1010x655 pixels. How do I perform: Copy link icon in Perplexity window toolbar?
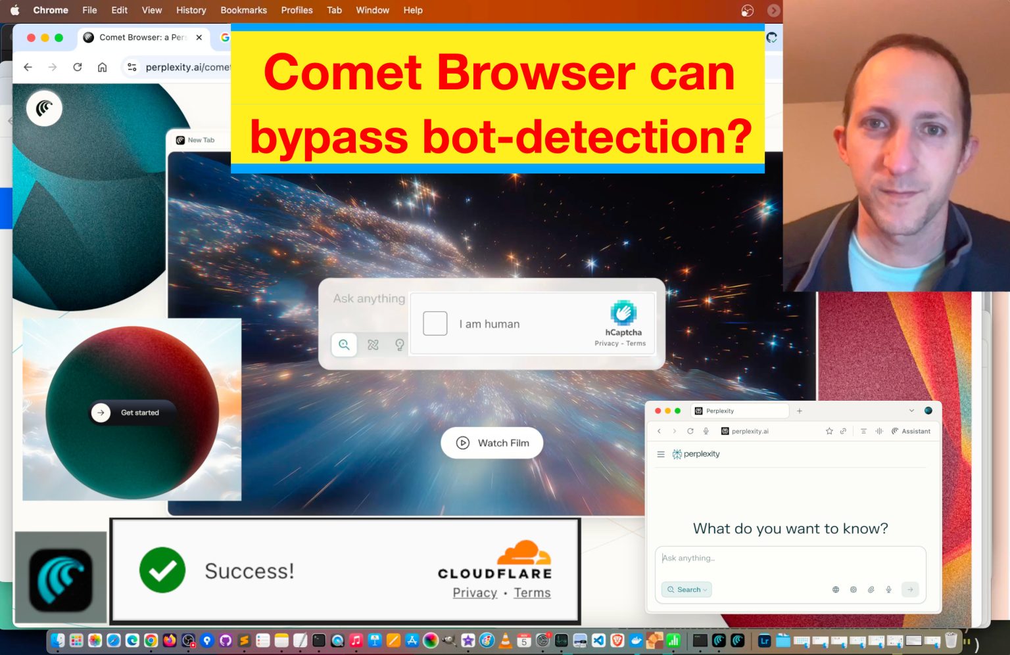[x=843, y=431]
